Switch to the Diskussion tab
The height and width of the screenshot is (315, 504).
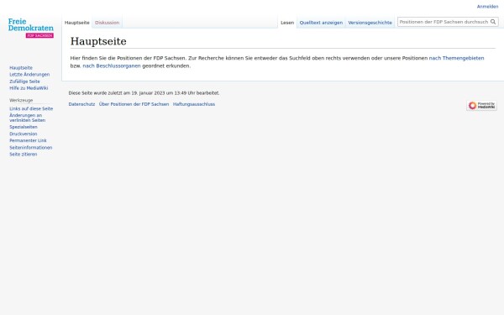tap(107, 23)
